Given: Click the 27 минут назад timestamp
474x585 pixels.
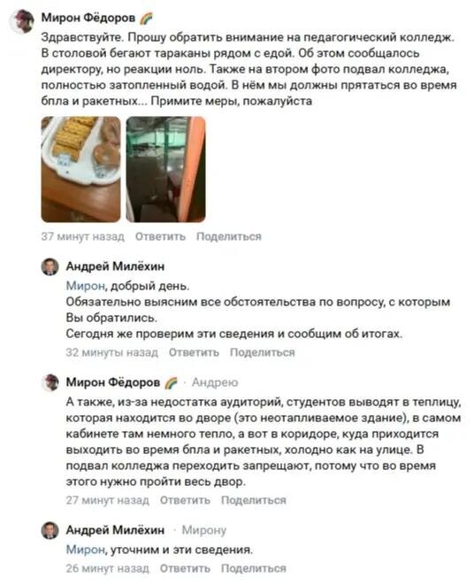Looking at the screenshot, I should 107,500.
